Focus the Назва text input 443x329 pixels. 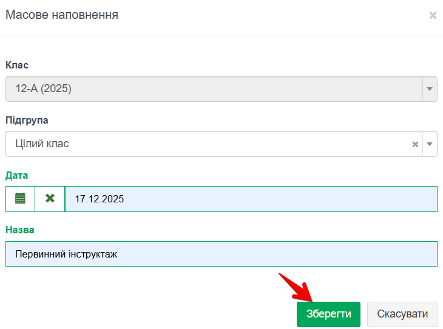tap(221, 254)
